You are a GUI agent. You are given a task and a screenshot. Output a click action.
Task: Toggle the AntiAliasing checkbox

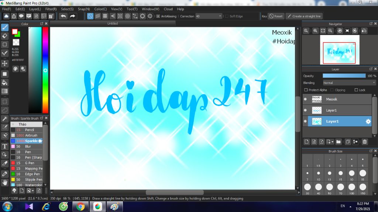pos(158,16)
